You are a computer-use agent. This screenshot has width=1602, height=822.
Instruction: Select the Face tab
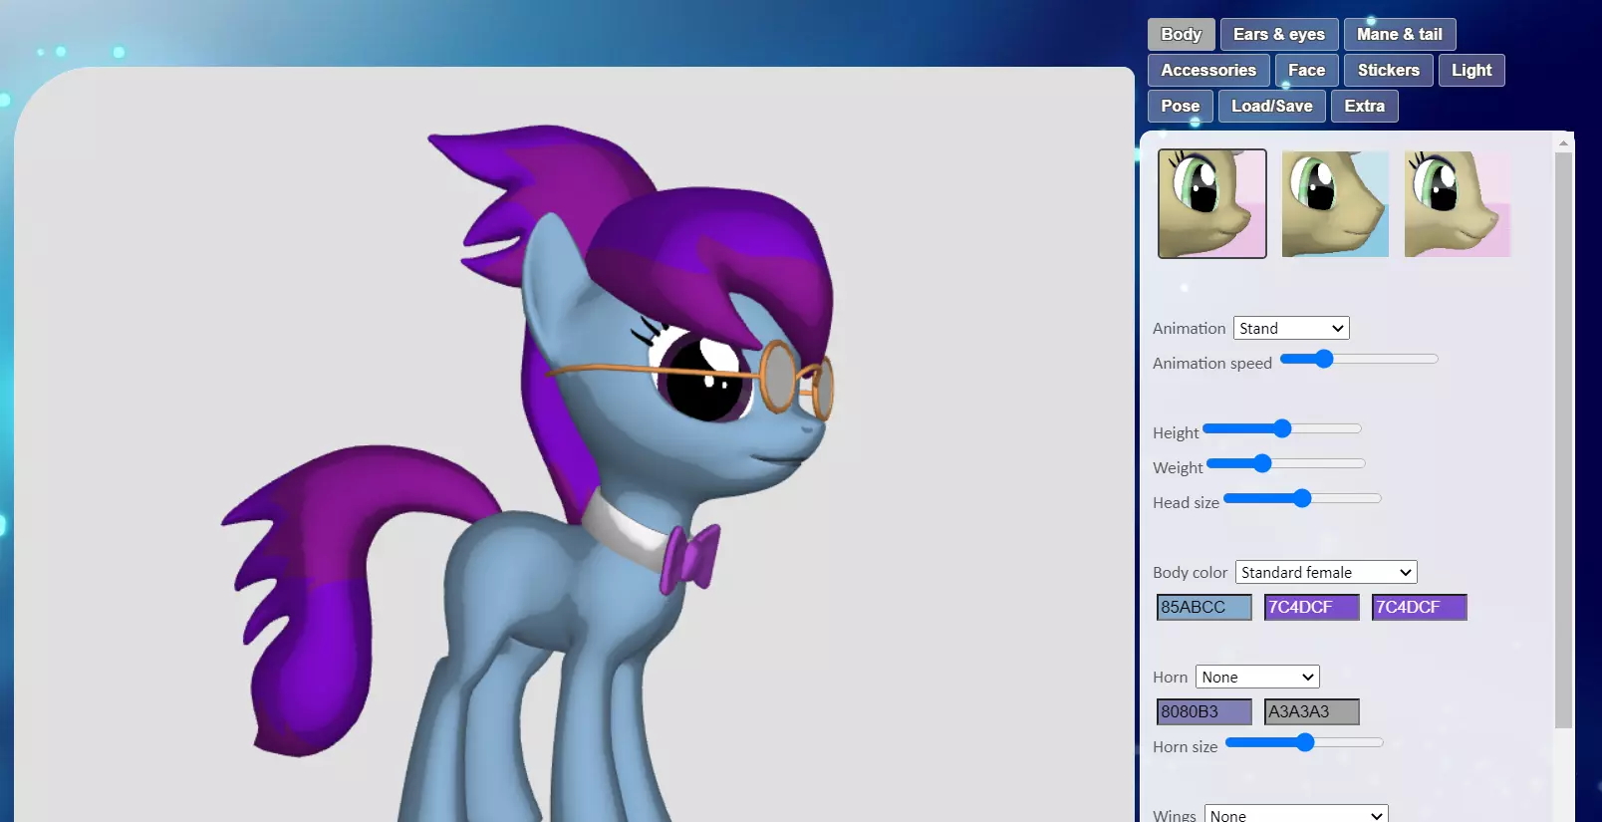tap(1306, 70)
